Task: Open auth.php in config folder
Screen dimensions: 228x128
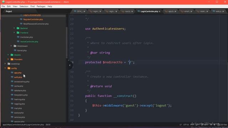Action: coord(18,77)
